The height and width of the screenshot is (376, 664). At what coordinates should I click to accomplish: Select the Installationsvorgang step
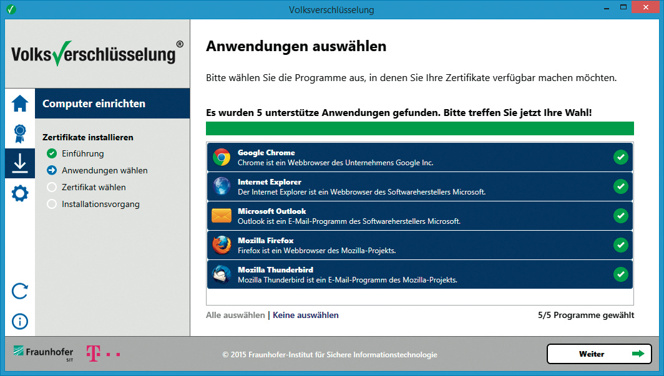coord(100,204)
